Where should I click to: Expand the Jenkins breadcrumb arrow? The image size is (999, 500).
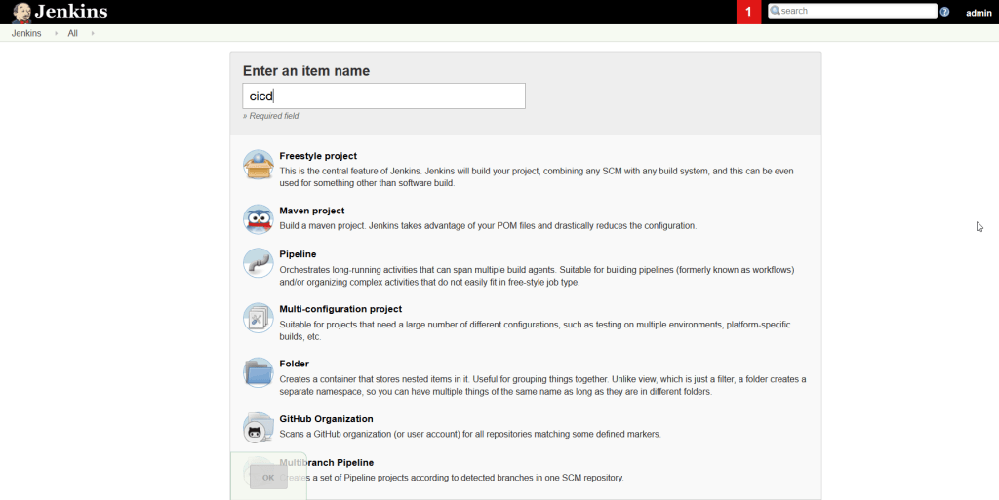53,33
